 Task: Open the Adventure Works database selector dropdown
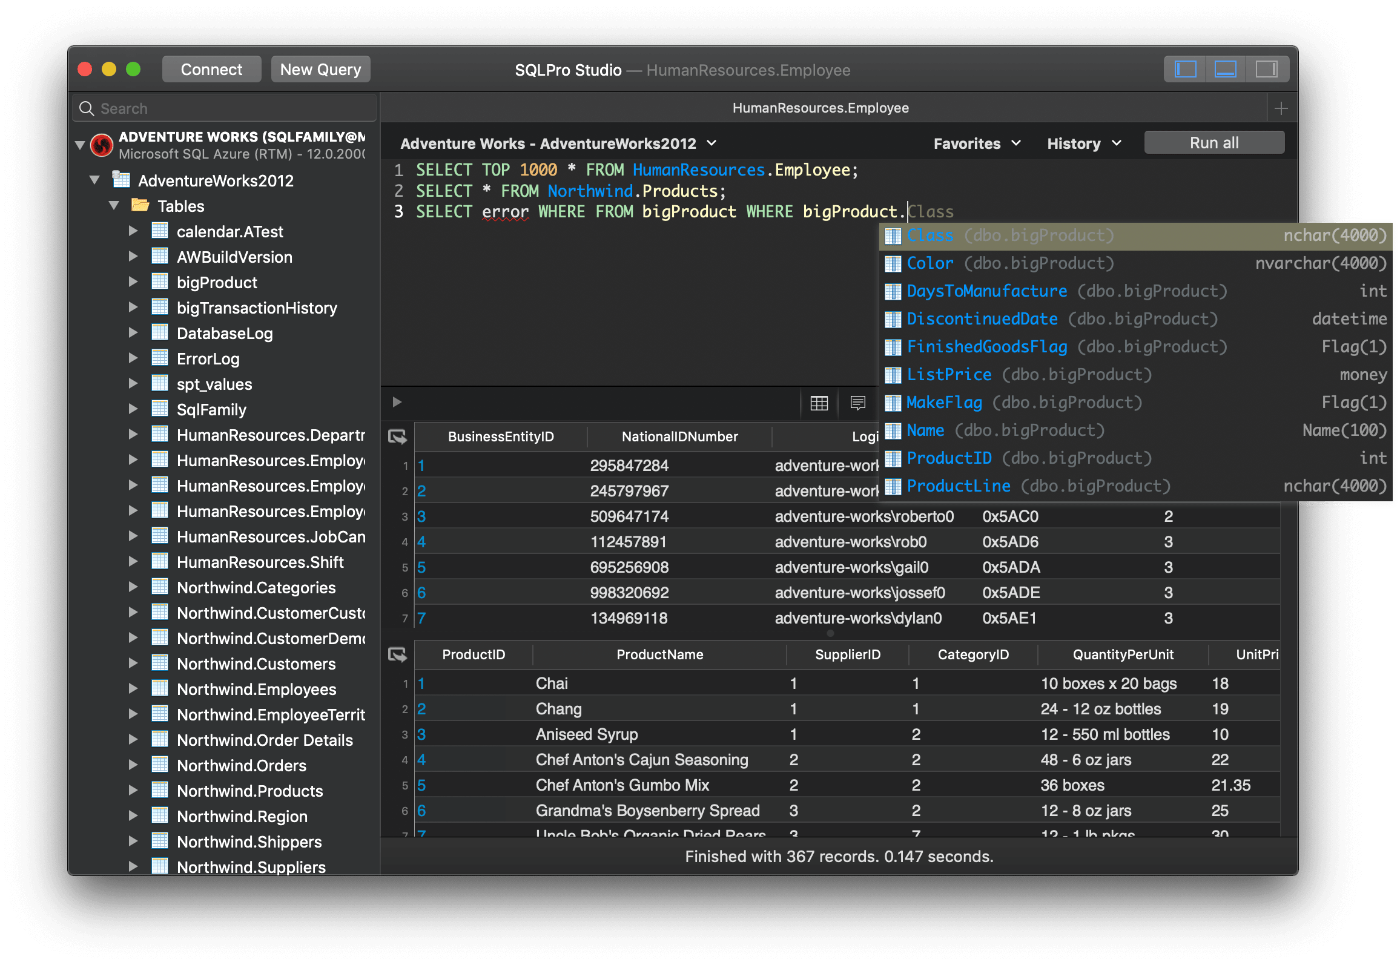[x=558, y=143]
